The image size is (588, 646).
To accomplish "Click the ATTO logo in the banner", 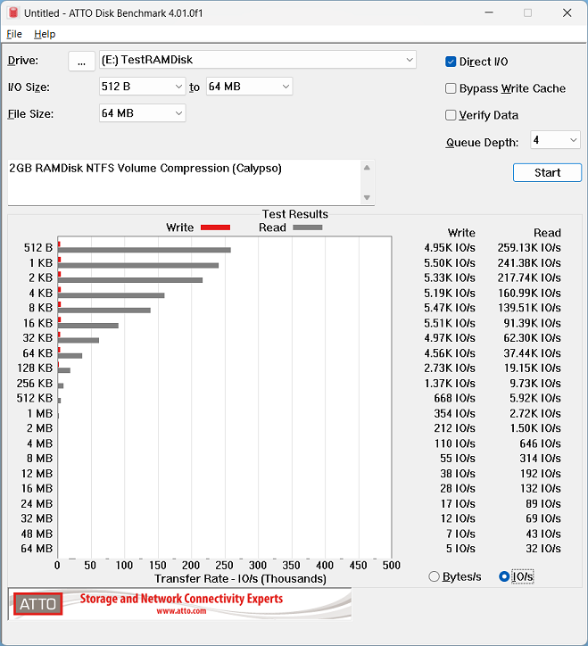I will [37, 604].
